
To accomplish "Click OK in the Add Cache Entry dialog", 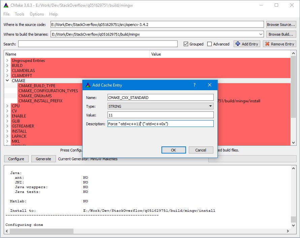I will 174,150.
